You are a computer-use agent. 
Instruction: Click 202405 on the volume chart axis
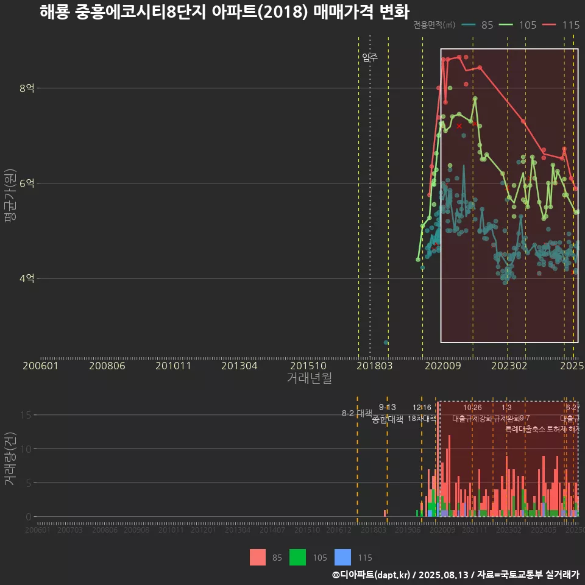[x=543, y=530]
